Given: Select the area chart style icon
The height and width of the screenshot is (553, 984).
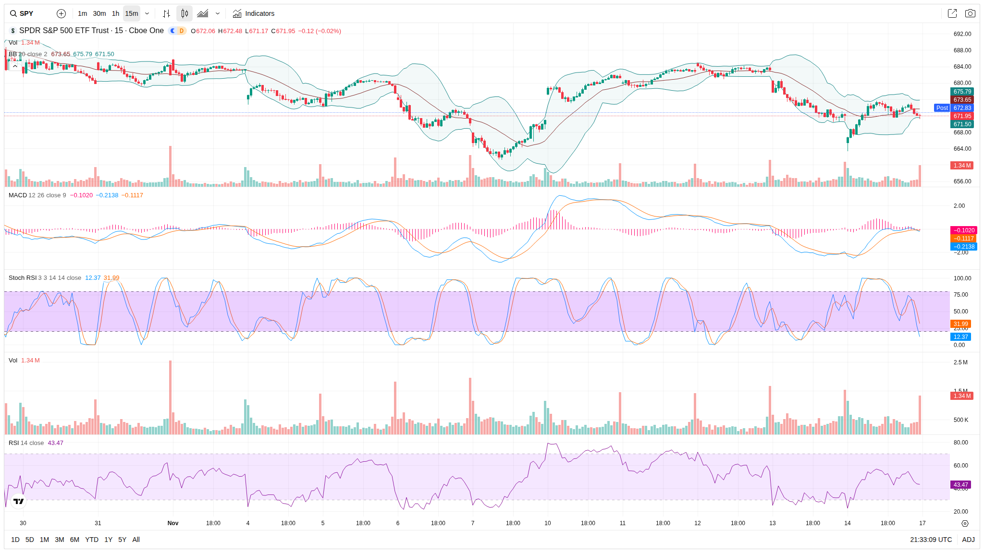Looking at the screenshot, I should pyautogui.click(x=203, y=13).
